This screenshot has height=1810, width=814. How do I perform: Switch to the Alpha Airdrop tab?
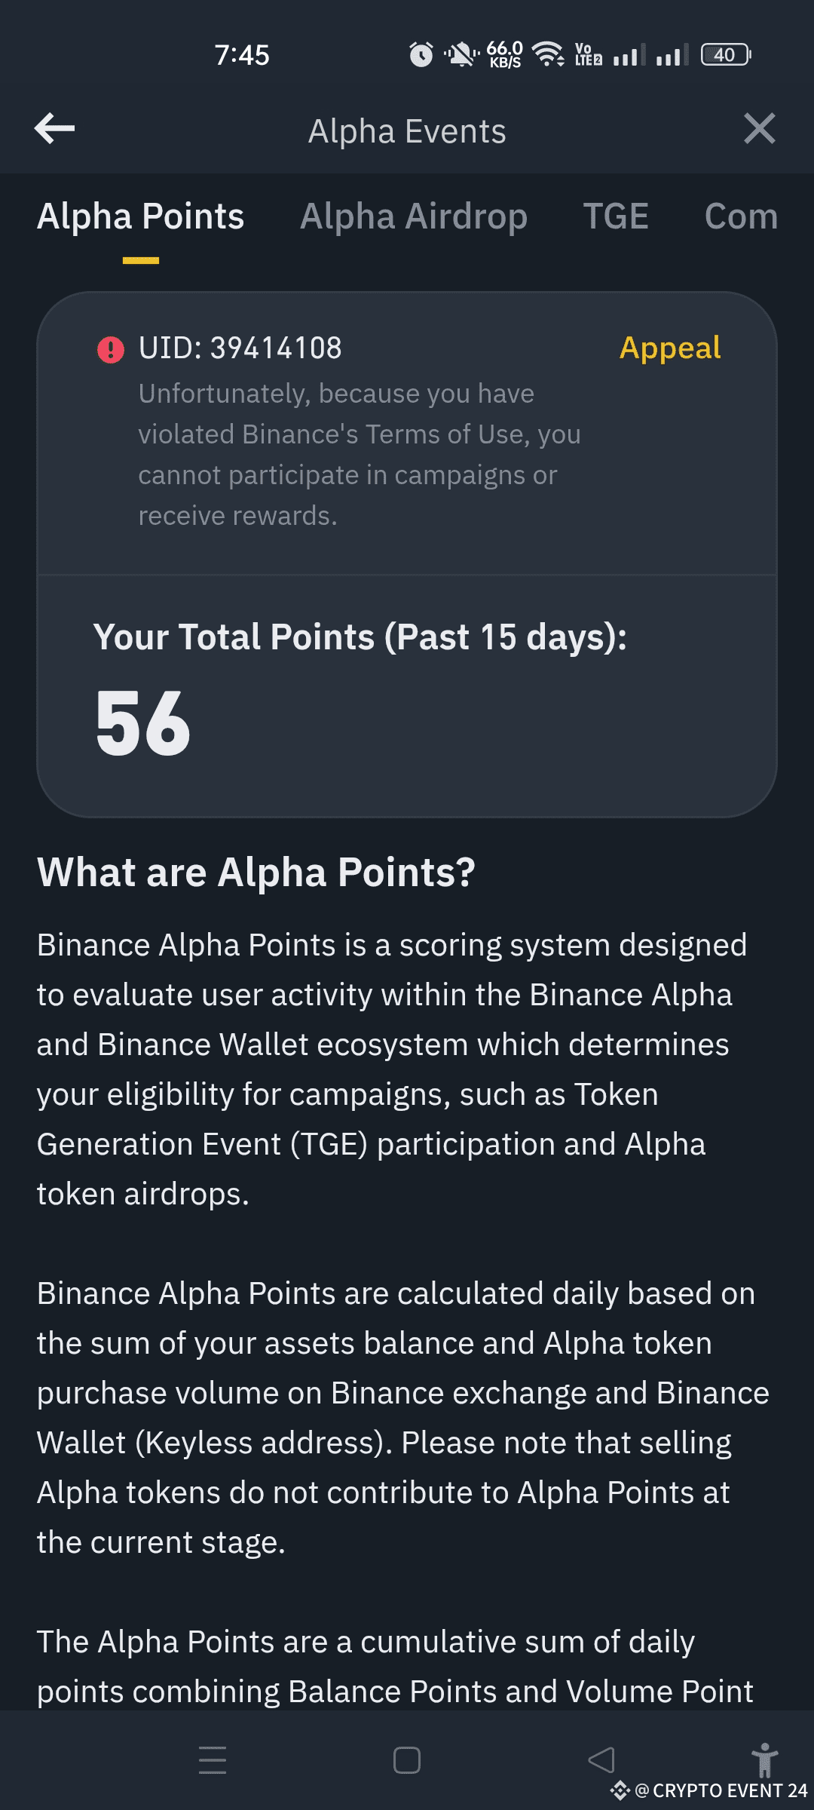tap(414, 216)
